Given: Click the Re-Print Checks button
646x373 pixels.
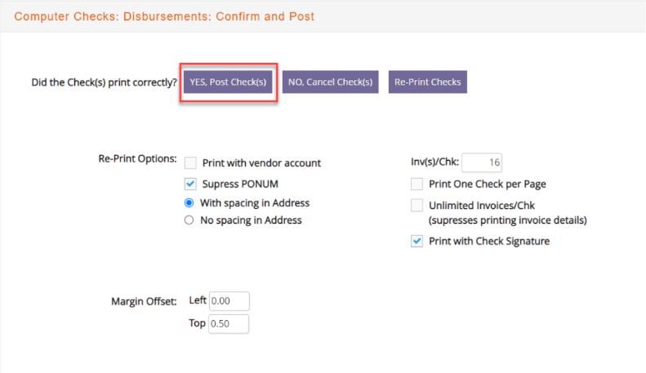Looking at the screenshot, I should [x=427, y=82].
